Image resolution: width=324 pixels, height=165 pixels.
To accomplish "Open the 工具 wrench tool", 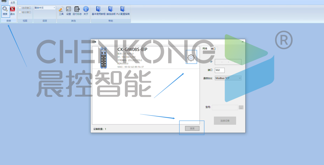I will [61, 9].
